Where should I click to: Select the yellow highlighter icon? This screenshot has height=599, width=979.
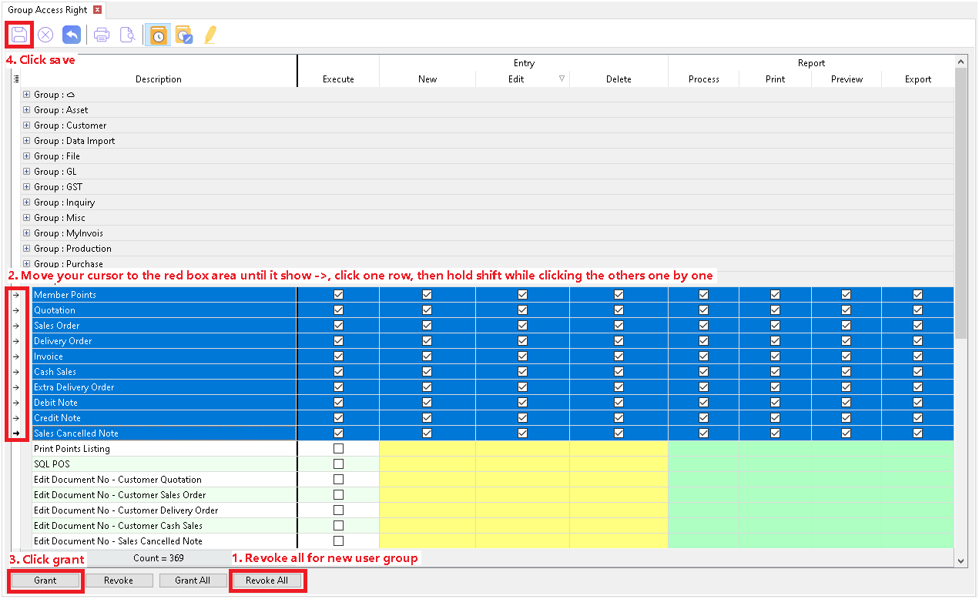(210, 35)
